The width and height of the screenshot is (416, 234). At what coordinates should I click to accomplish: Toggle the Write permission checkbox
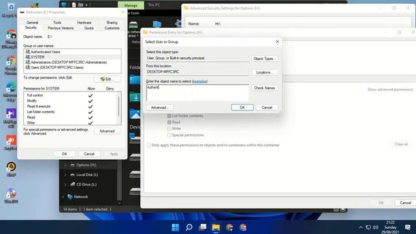point(169,129)
